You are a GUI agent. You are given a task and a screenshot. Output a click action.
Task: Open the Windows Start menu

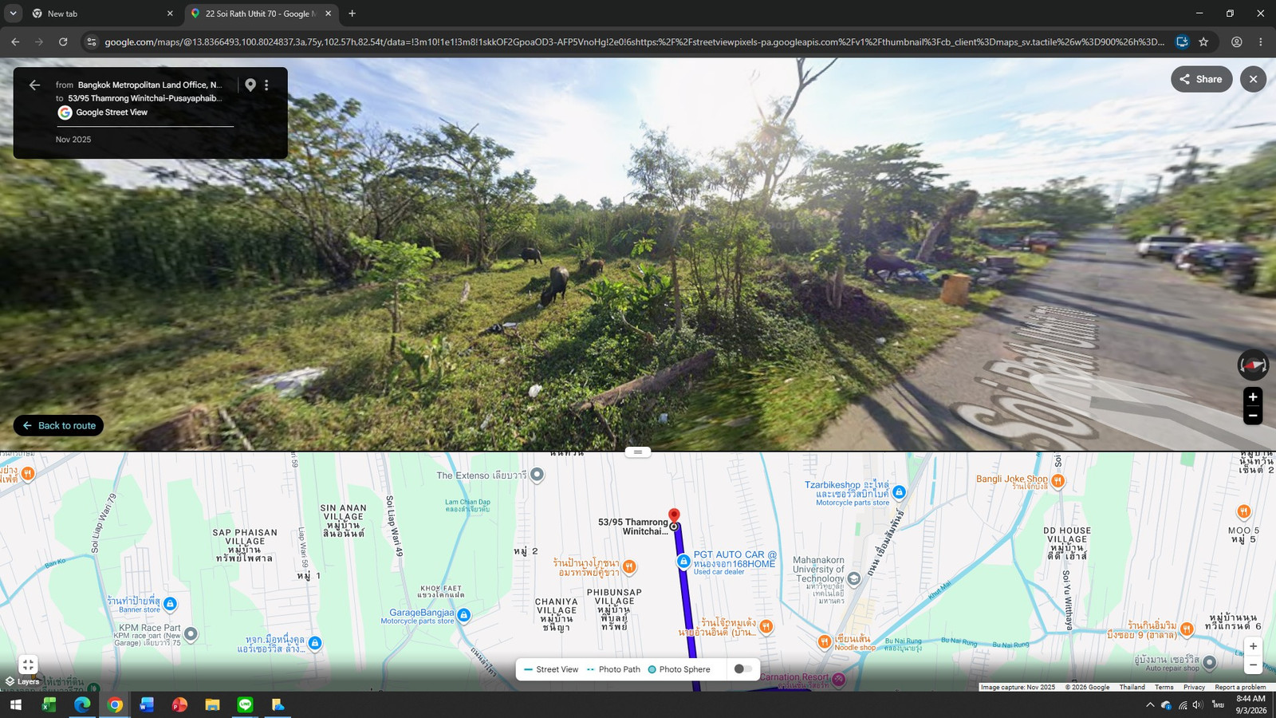(15, 704)
